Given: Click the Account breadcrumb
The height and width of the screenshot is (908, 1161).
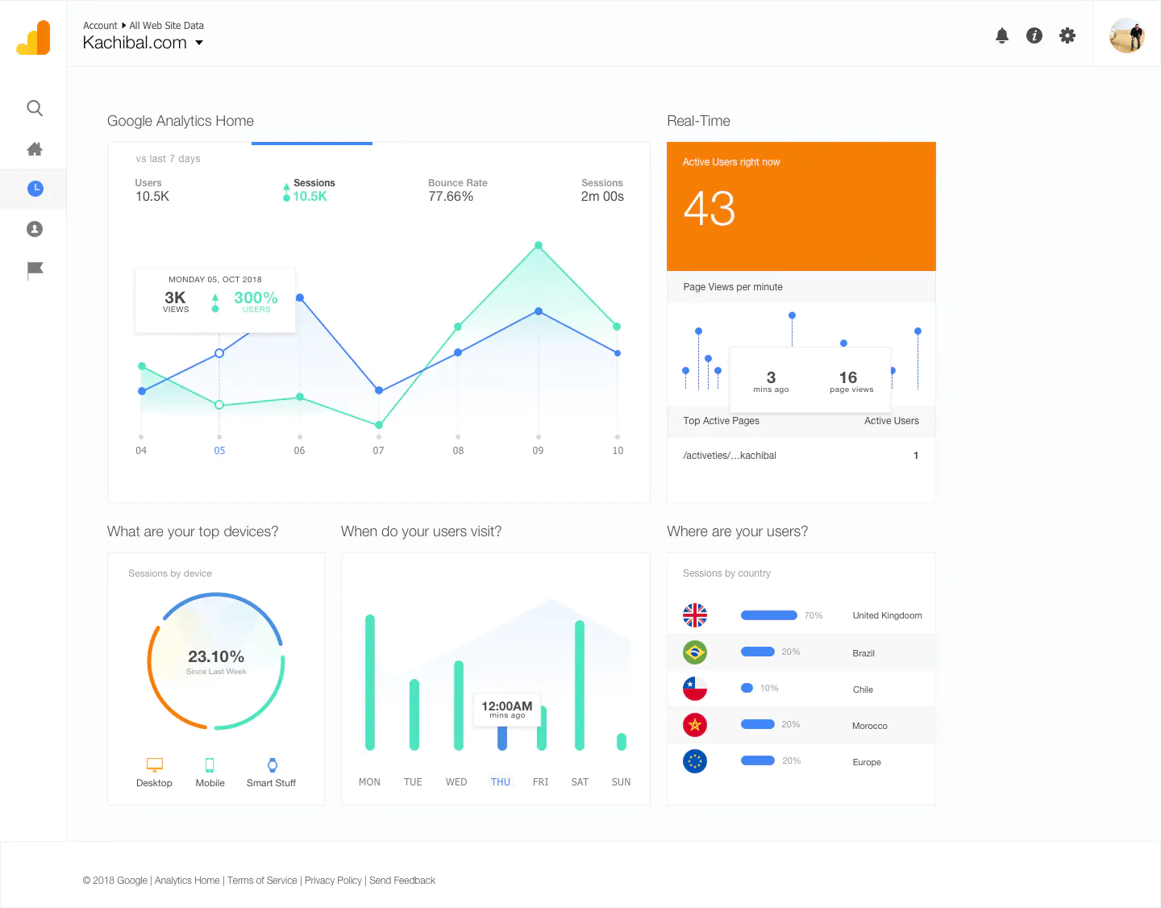Looking at the screenshot, I should pyautogui.click(x=100, y=26).
